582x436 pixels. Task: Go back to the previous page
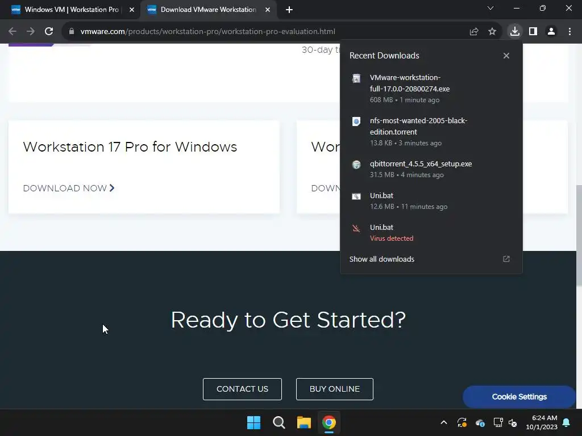[x=13, y=32]
